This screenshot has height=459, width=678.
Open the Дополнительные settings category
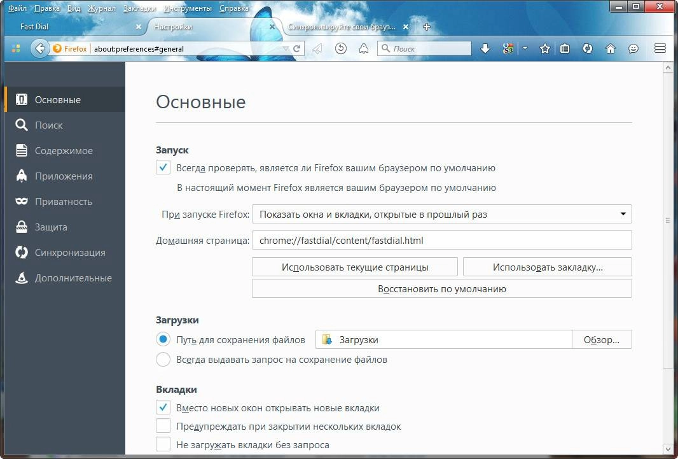(x=65, y=278)
